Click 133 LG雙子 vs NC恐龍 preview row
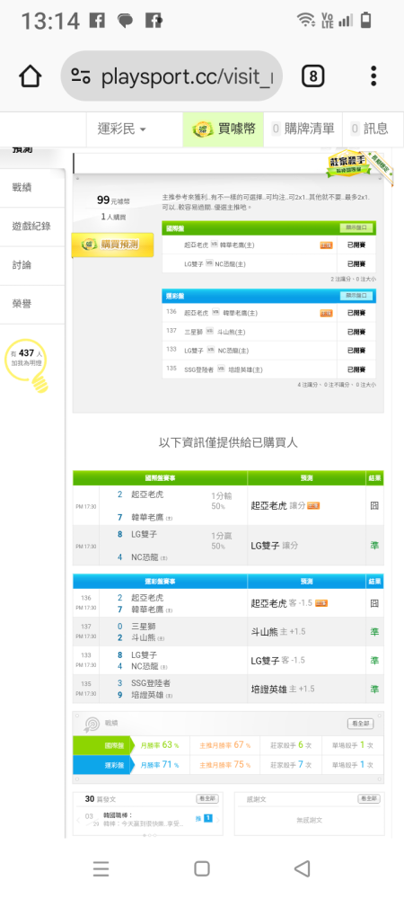404x899 pixels. coord(269,351)
